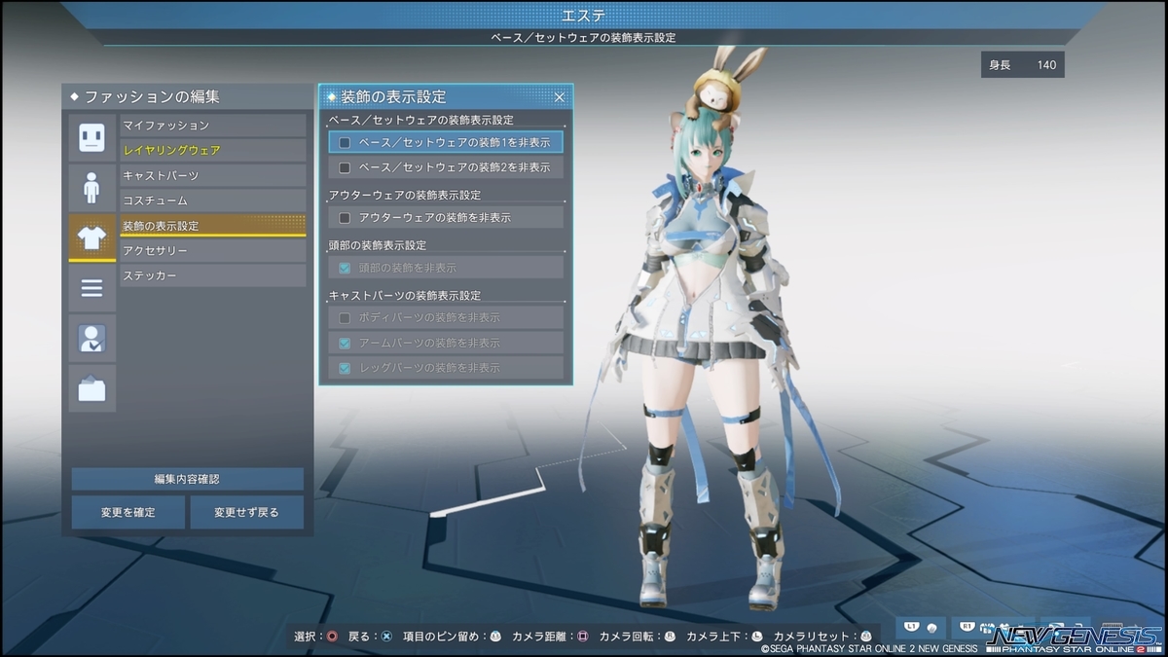Screen dimensions: 1168x657
Task: Select レイヤリングウェア menu entry
Action: [212, 150]
